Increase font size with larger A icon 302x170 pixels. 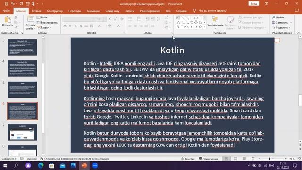(110, 19)
